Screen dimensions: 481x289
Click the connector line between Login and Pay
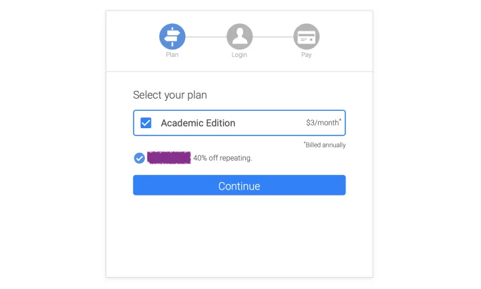click(273, 37)
